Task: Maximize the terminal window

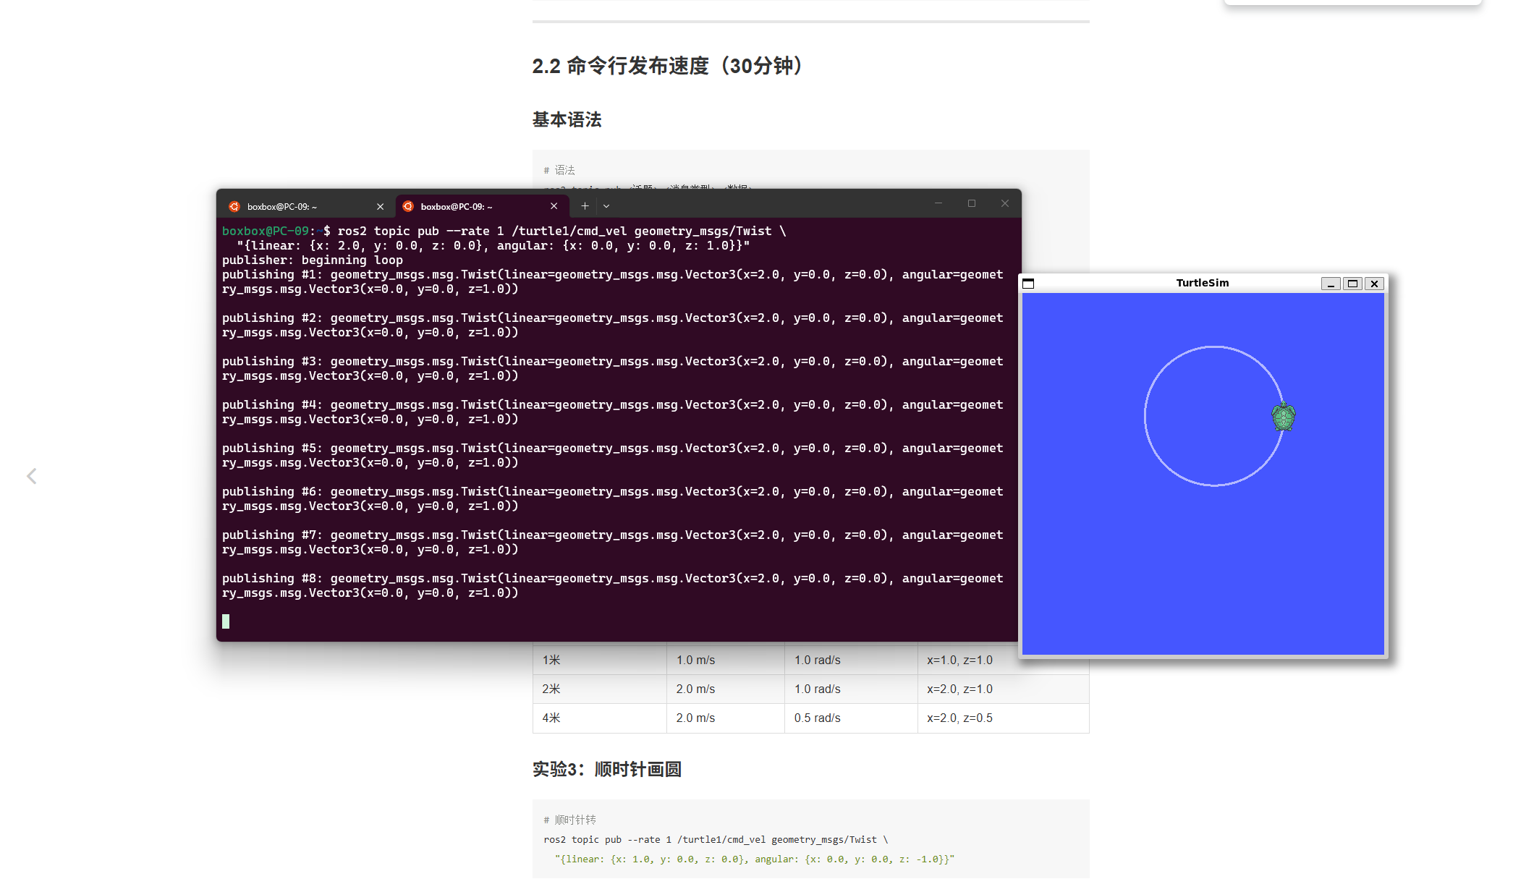Action: (x=972, y=203)
